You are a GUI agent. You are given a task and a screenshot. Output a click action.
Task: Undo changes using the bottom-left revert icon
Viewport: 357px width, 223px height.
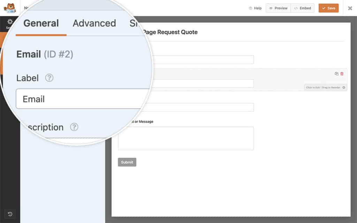(10, 214)
